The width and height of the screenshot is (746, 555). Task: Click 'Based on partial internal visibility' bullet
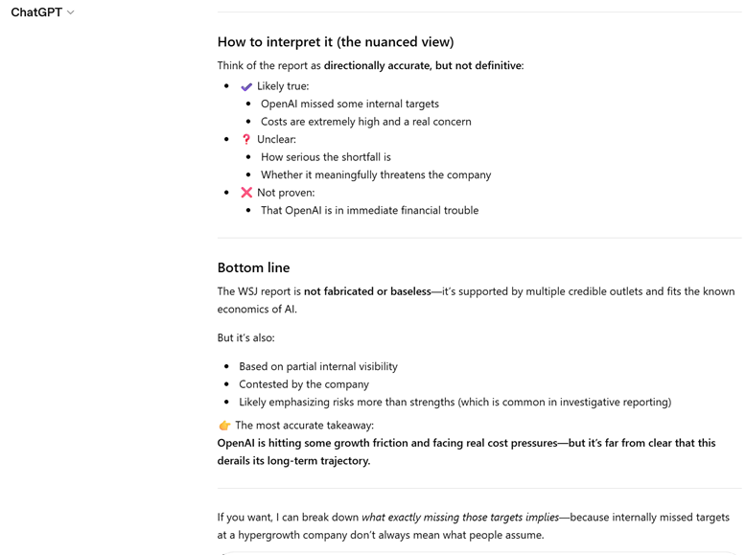(x=317, y=366)
